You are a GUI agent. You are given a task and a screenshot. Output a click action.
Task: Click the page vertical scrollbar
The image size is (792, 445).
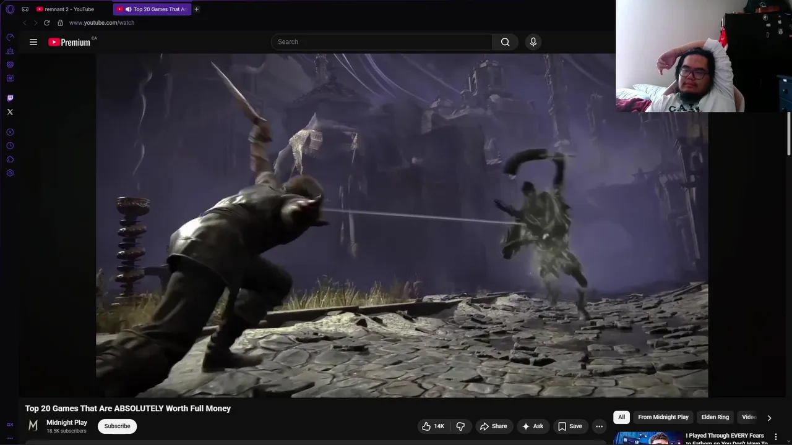click(789, 133)
